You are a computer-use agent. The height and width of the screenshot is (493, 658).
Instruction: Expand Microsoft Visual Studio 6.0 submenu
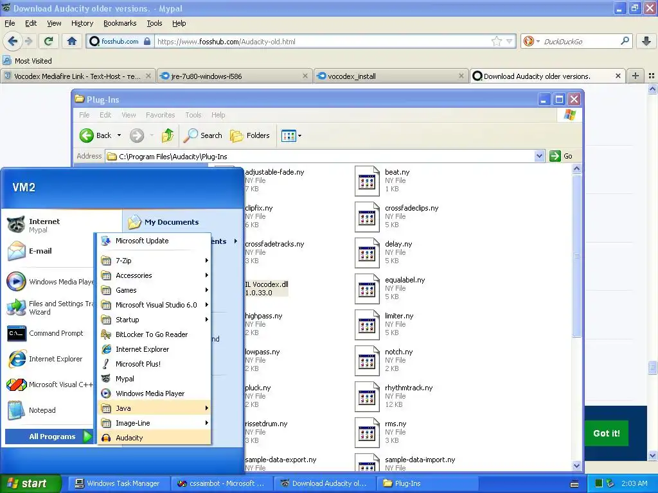[155, 305]
